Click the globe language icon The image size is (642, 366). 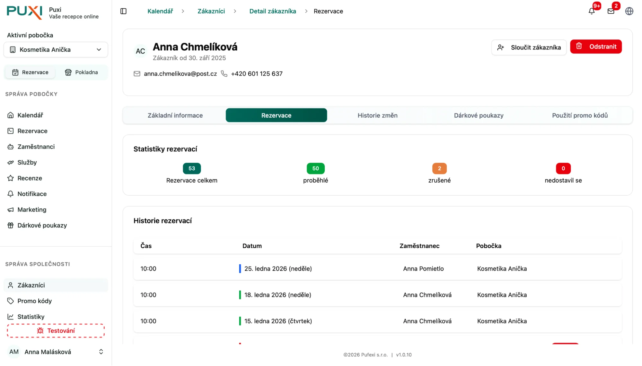coord(629,11)
